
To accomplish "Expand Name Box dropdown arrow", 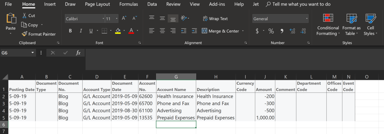I will pyautogui.click(x=32, y=53).
